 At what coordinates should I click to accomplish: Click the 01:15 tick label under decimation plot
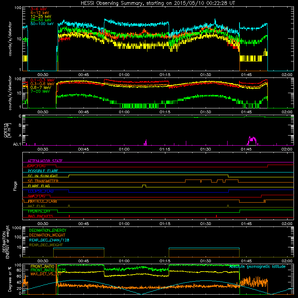tap(165, 261)
